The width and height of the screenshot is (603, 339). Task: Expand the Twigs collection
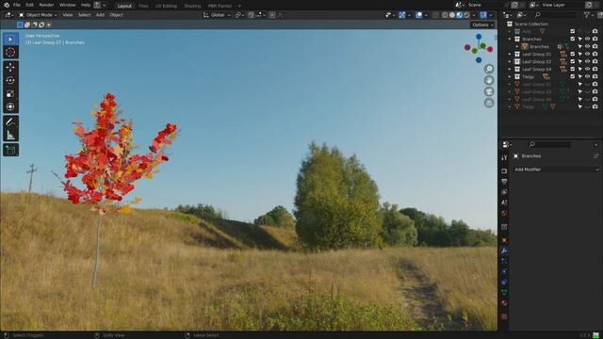coord(510,76)
